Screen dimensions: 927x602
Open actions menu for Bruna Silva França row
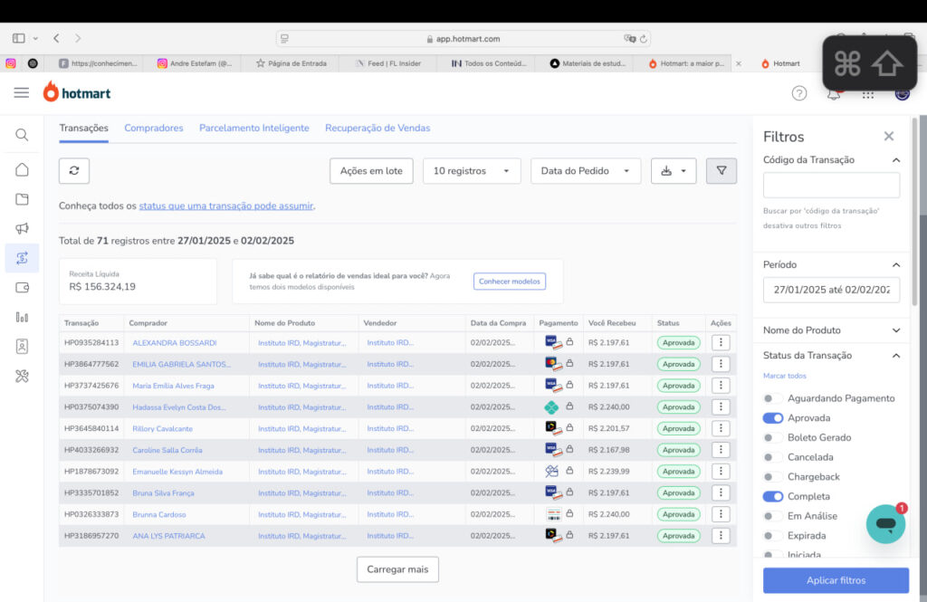click(721, 492)
